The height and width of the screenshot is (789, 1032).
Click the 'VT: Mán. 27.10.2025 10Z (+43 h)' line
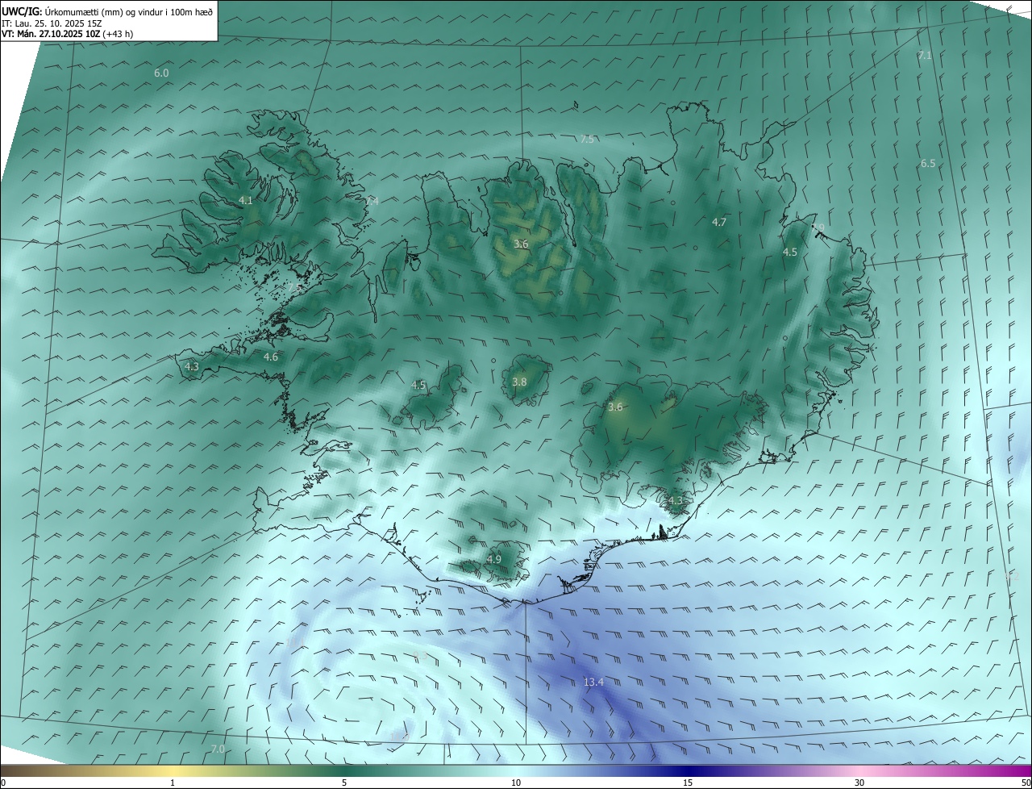68,34
